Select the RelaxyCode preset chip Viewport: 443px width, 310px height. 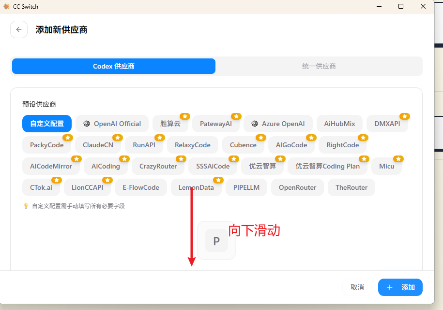tap(193, 145)
